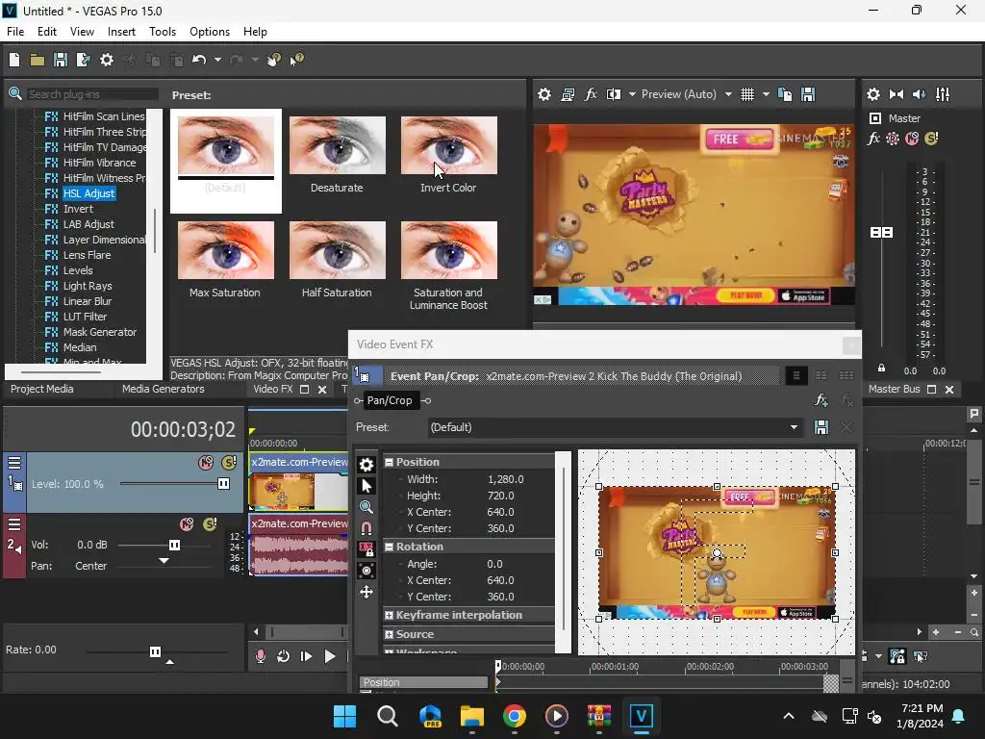985x739 pixels.
Task: Open the Insert menu
Action: point(121,32)
